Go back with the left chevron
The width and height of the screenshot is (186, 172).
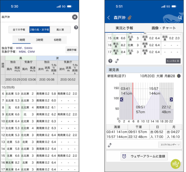click(109, 18)
